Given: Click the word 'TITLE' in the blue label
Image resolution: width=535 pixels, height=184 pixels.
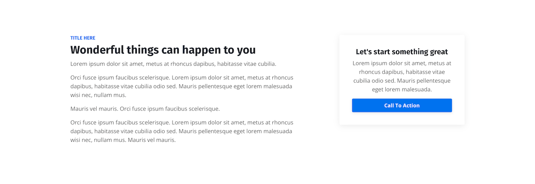Looking at the screenshot, I should pos(76,38).
